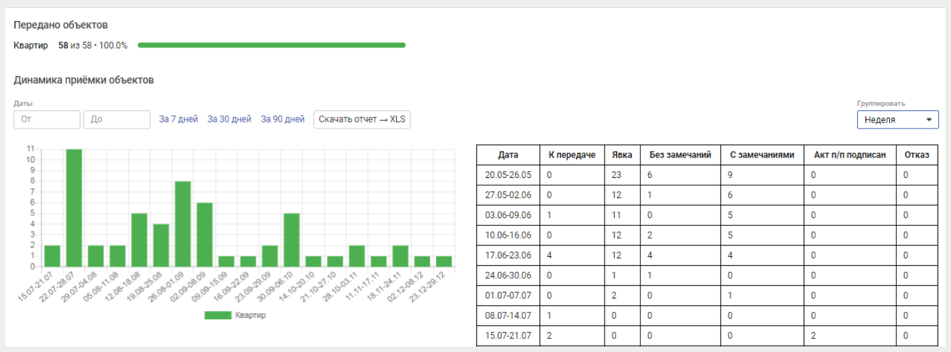This screenshot has width=951, height=352.
Task: Click the 'До' end date field
Action: tap(117, 120)
